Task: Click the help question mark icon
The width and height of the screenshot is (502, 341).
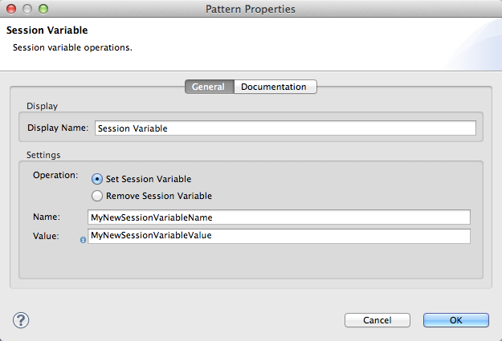Action: 21,319
